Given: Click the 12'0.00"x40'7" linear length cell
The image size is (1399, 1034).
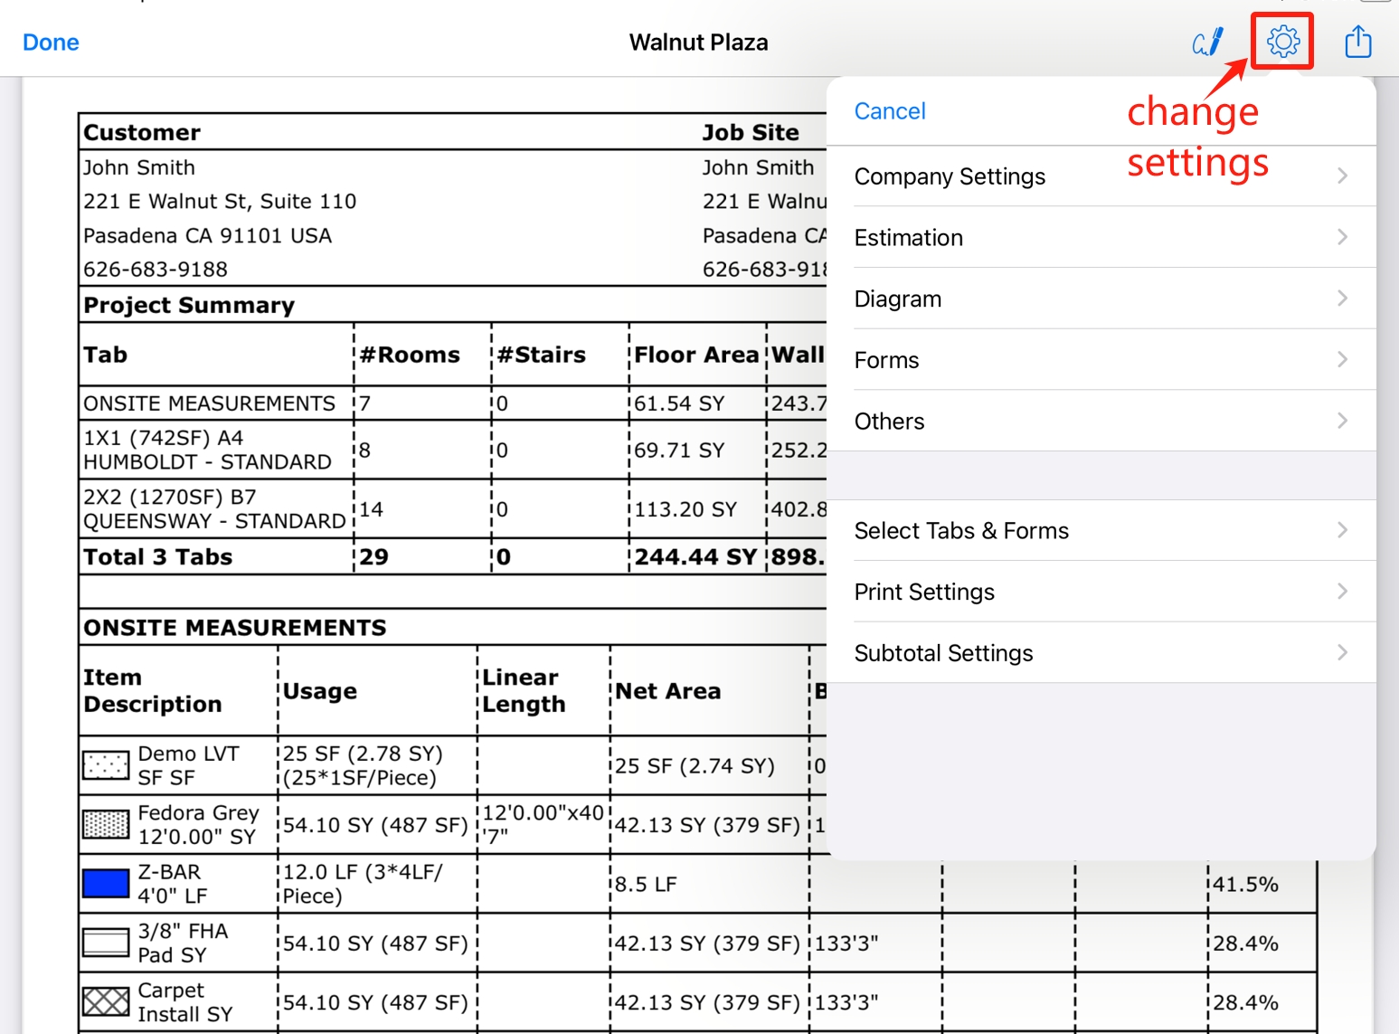Looking at the screenshot, I should 543,824.
